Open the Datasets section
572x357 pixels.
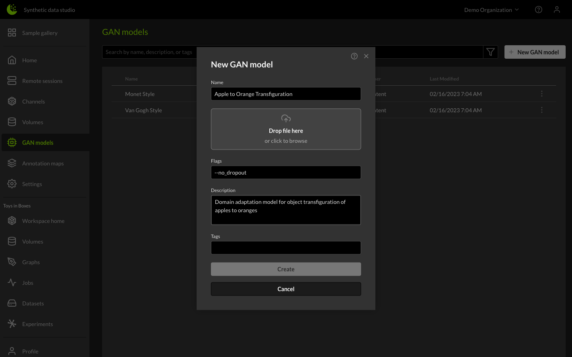click(12, 303)
